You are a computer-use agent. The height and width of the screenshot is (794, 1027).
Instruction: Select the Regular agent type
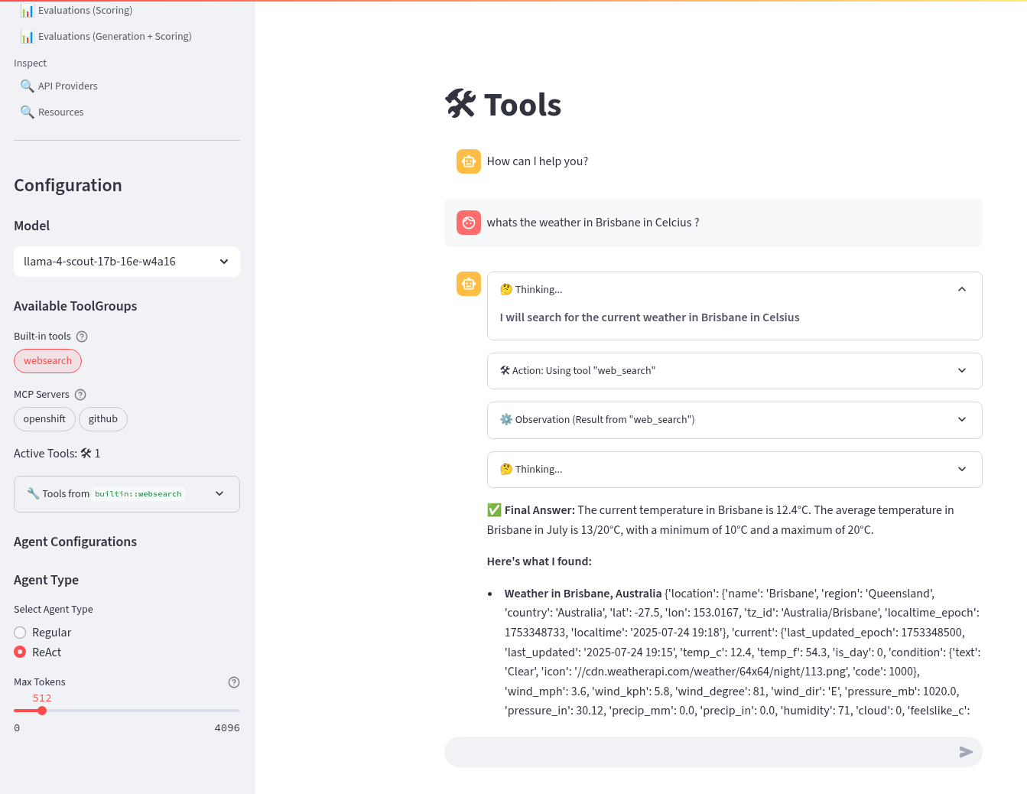click(x=43, y=633)
